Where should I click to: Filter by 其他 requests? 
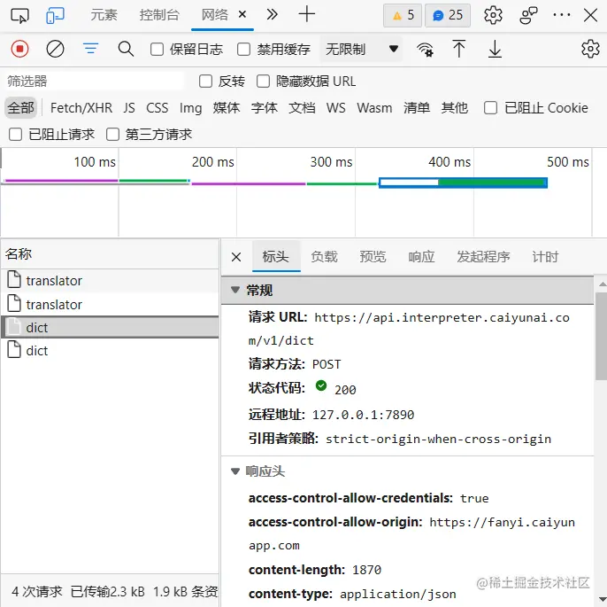point(455,108)
